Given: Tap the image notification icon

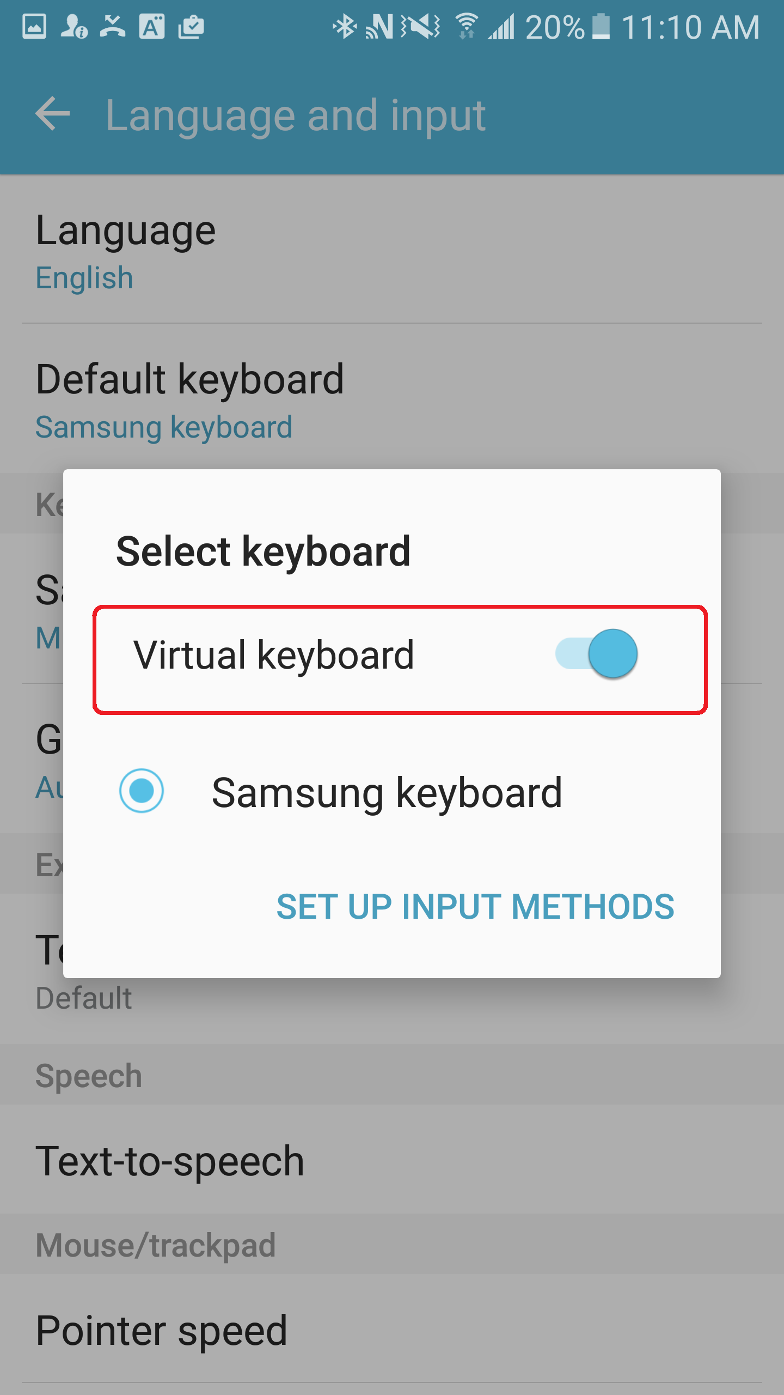Looking at the screenshot, I should coord(34,26).
